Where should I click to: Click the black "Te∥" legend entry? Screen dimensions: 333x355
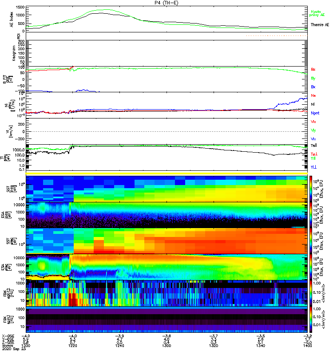(314, 146)
